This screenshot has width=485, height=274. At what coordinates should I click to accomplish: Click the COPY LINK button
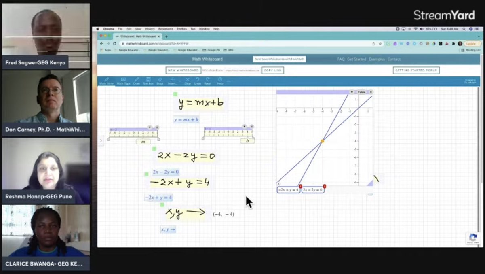(273, 70)
